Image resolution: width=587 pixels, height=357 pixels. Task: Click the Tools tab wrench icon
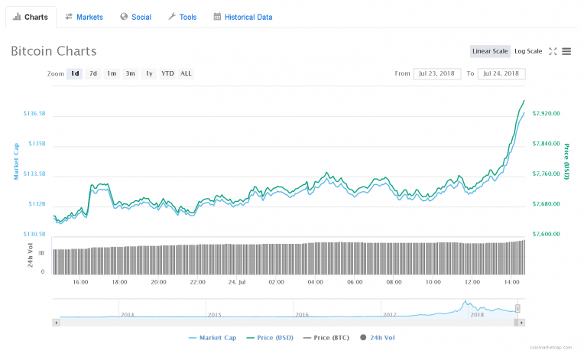coord(171,17)
